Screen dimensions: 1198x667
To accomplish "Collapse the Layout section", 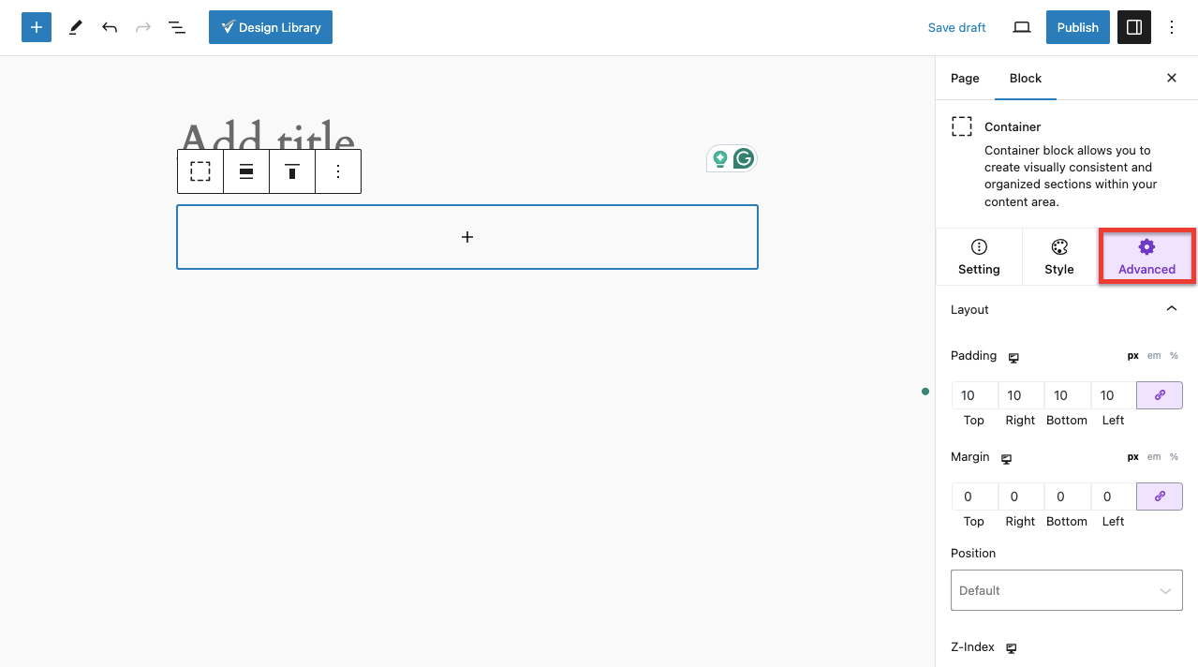I will pyautogui.click(x=1171, y=309).
